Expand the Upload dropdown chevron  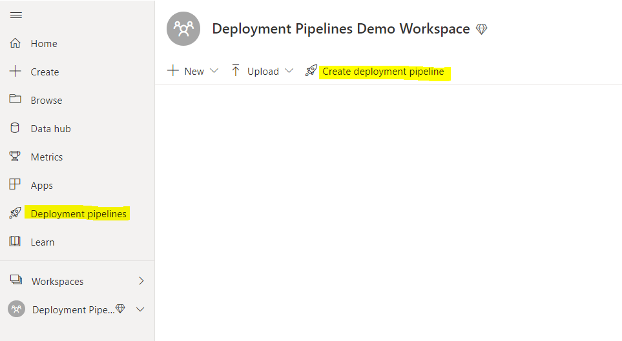(x=289, y=71)
